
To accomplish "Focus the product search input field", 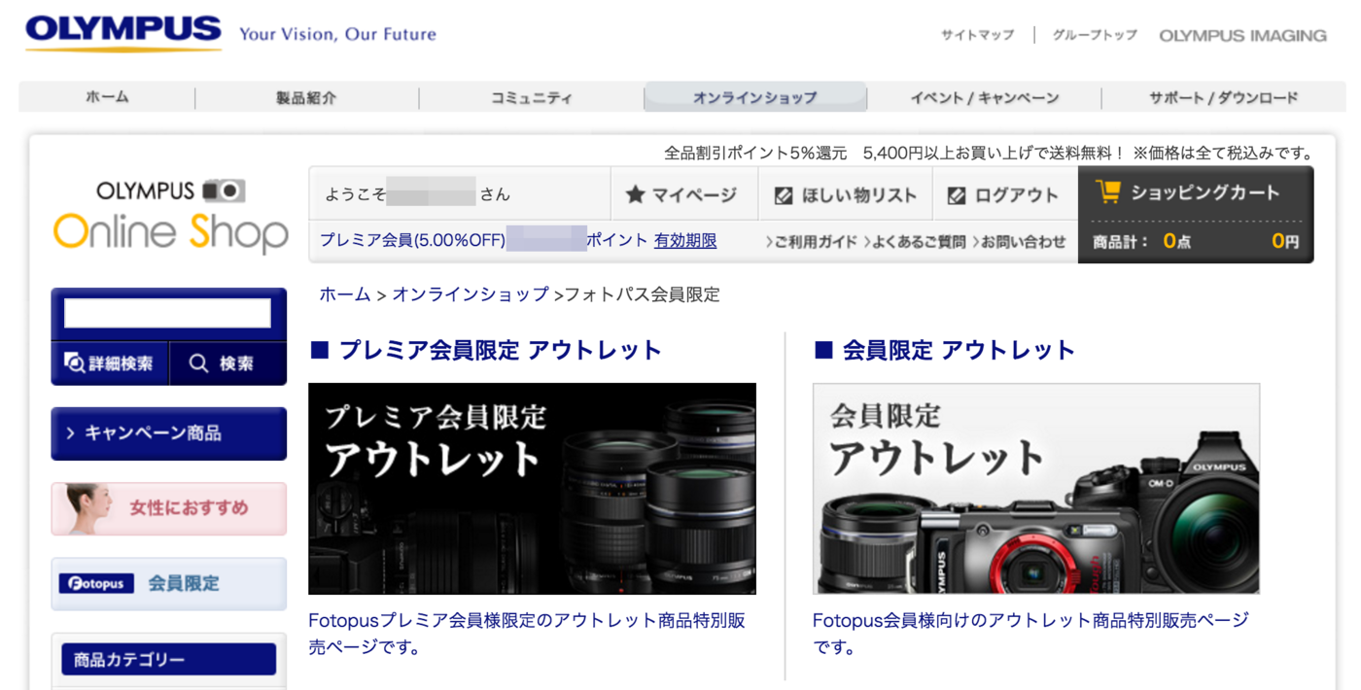I will [167, 313].
